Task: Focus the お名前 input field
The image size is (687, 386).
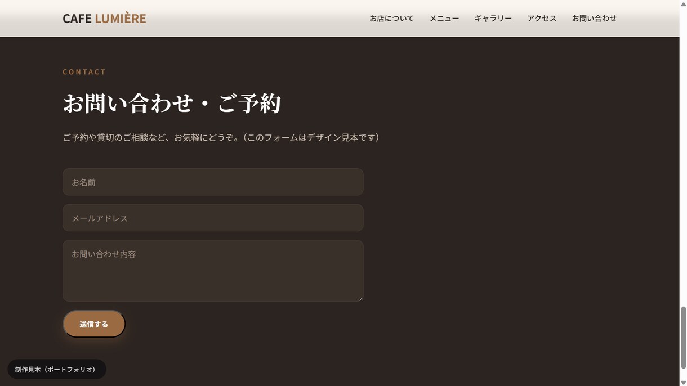Action: (x=213, y=182)
